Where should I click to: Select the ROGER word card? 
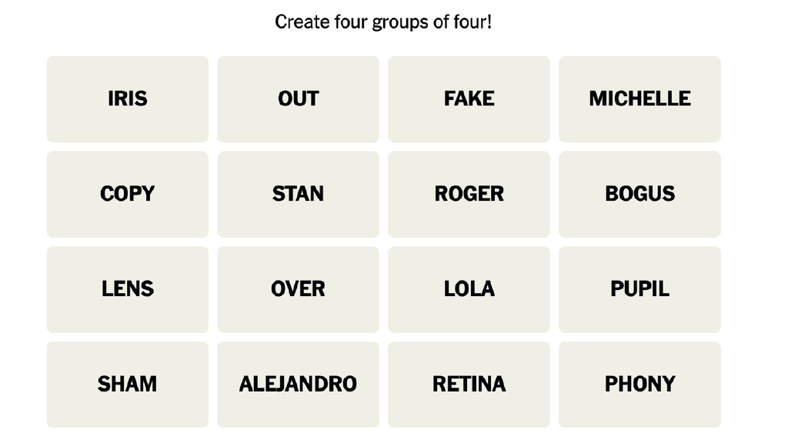(469, 194)
